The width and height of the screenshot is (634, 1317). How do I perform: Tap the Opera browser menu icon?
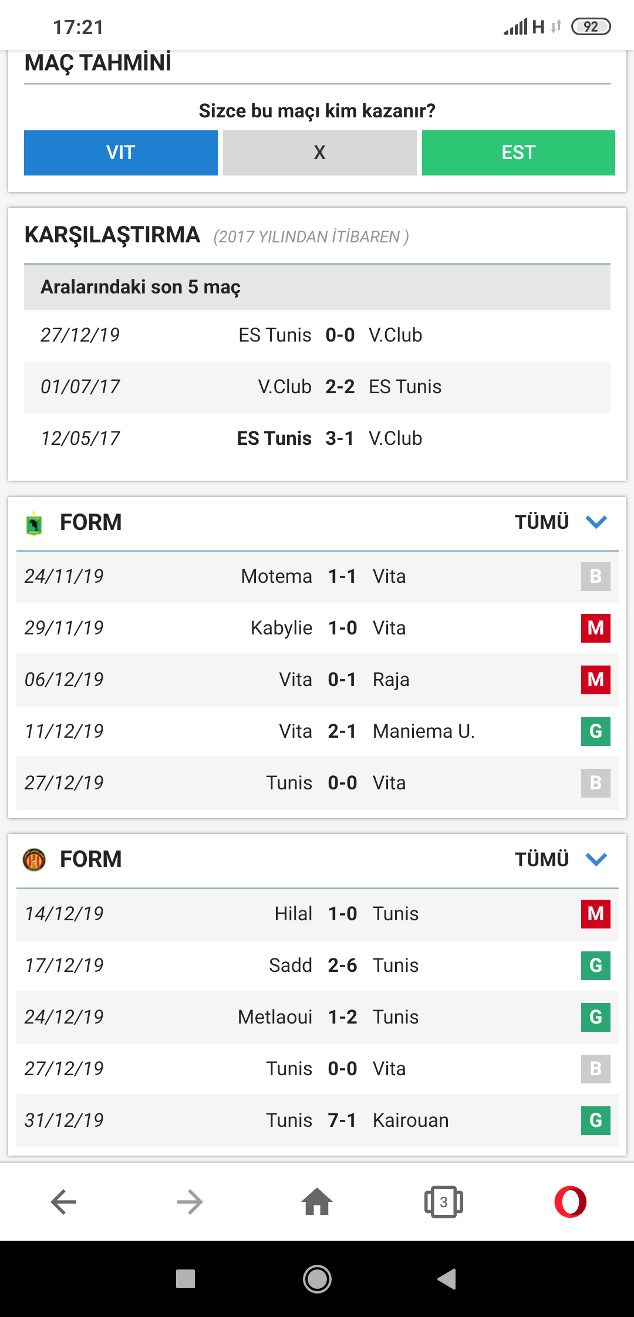(x=570, y=1202)
